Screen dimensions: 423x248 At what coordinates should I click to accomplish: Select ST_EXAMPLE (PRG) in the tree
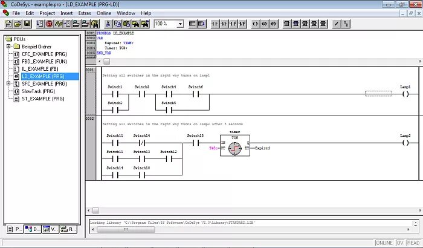(x=43, y=99)
